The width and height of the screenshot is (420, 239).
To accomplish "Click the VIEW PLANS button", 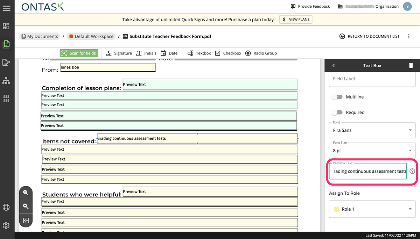I will point(295,19).
